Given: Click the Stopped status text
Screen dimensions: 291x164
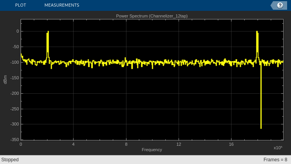Looking at the screenshot, I should point(10,160).
